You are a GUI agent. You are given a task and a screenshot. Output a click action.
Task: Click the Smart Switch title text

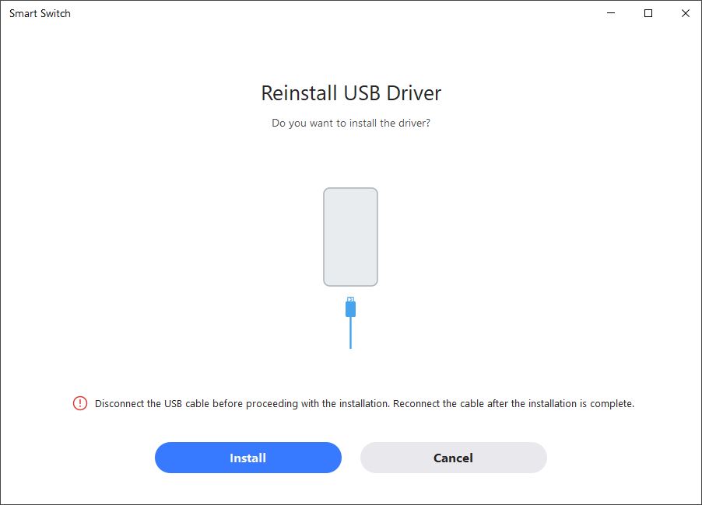40,13
